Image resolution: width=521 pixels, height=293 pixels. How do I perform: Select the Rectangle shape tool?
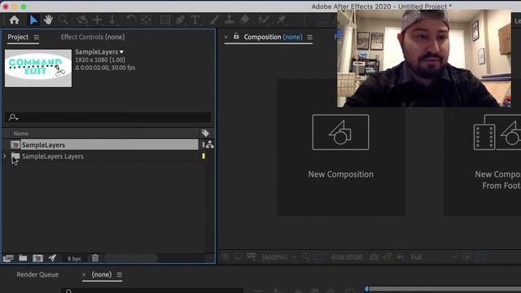[x=165, y=20]
